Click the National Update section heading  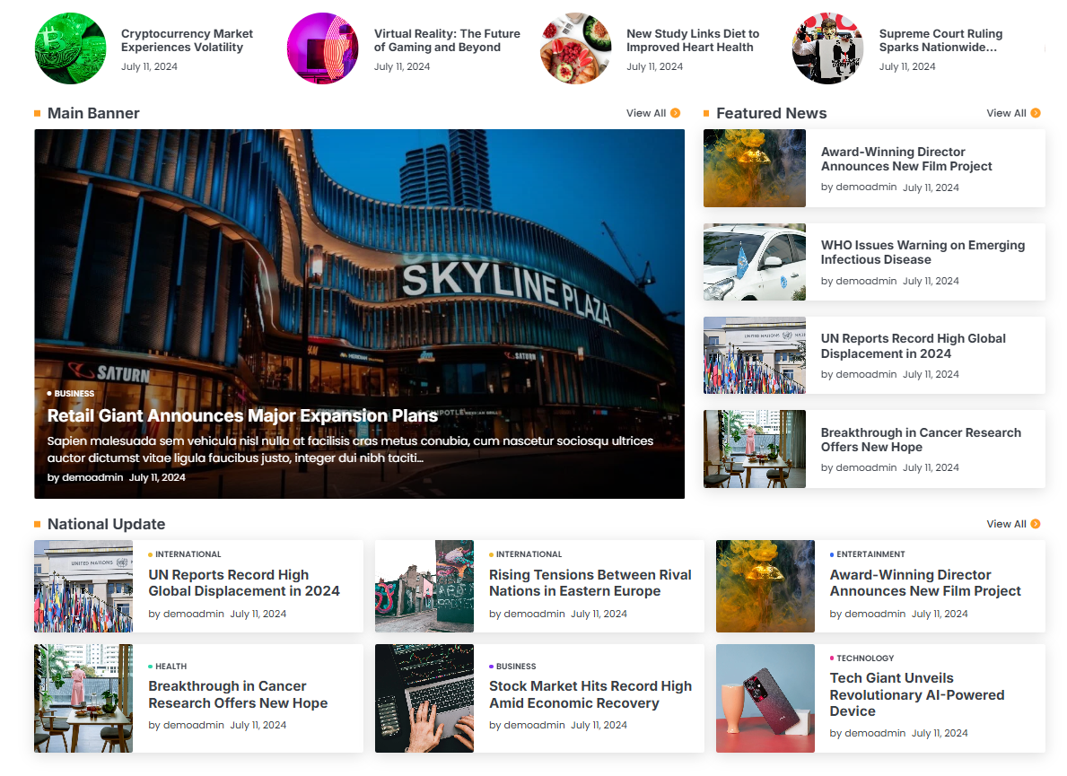click(106, 524)
